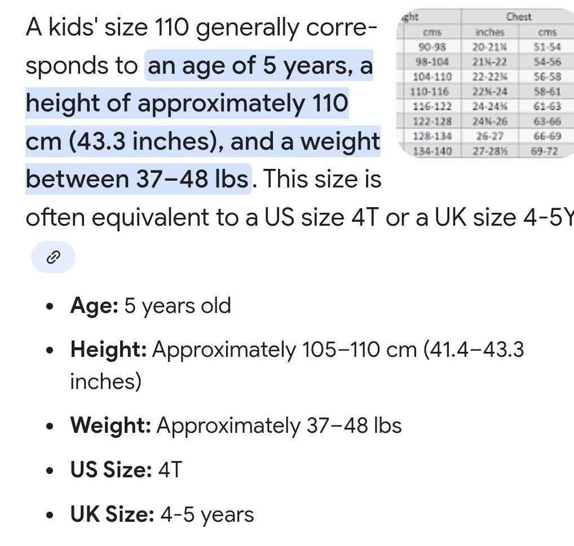Click "4-5 years" beside UK Size

(x=207, y=514)
